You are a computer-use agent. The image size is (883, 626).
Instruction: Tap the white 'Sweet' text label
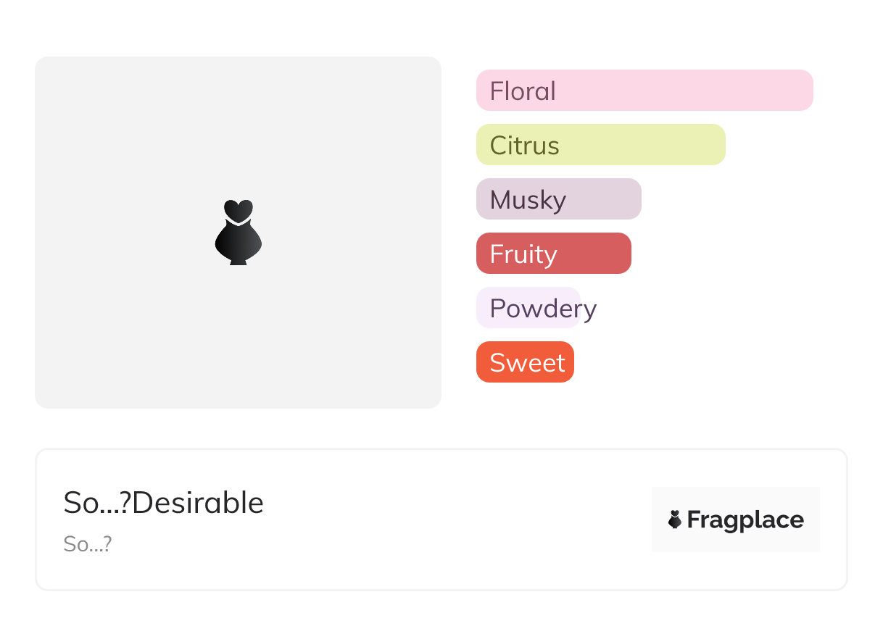527,363
